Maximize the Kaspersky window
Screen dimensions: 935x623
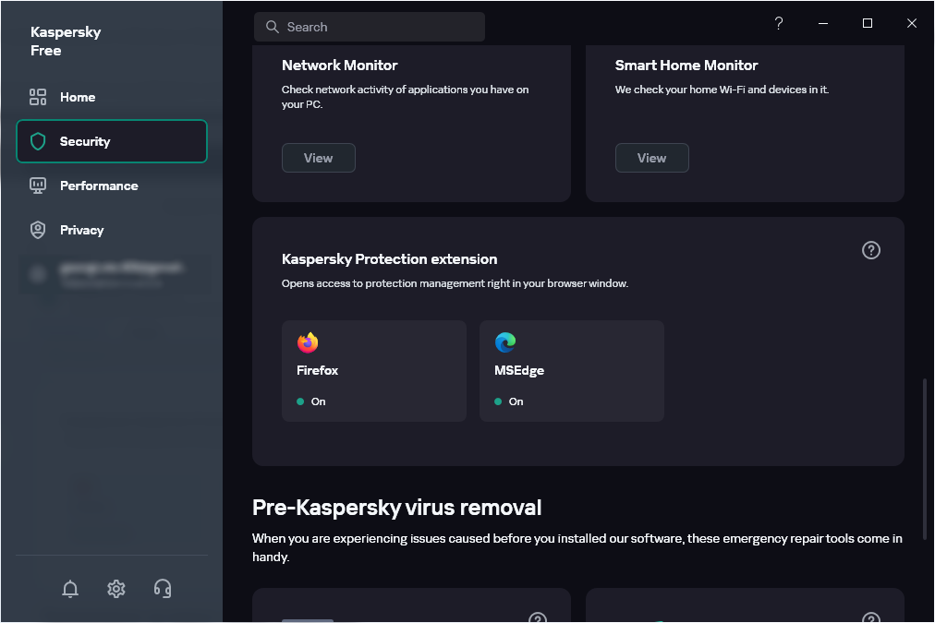(867, 23)
